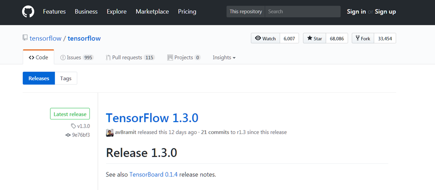435x190 pixels.
Task: Click the Watch button
Action: [x=266, y=38]
